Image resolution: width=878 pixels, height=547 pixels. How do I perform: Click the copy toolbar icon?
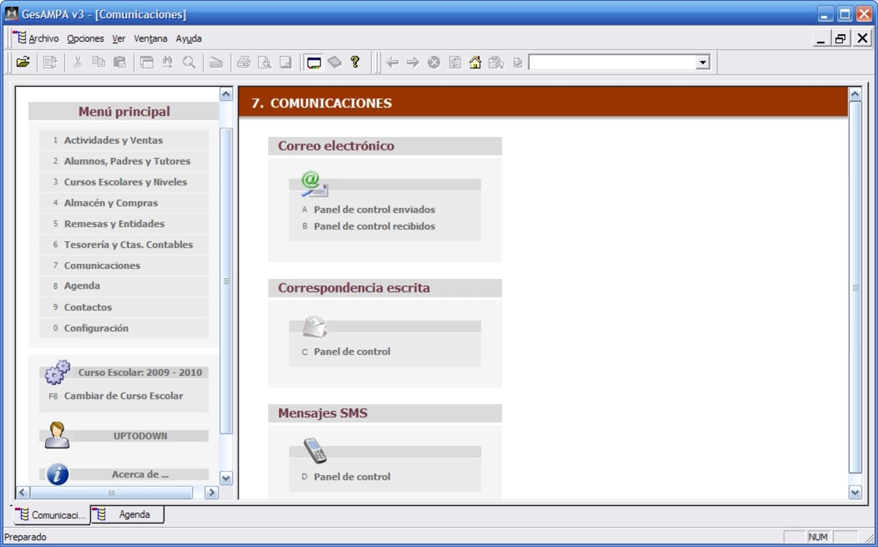click(99, 62)
